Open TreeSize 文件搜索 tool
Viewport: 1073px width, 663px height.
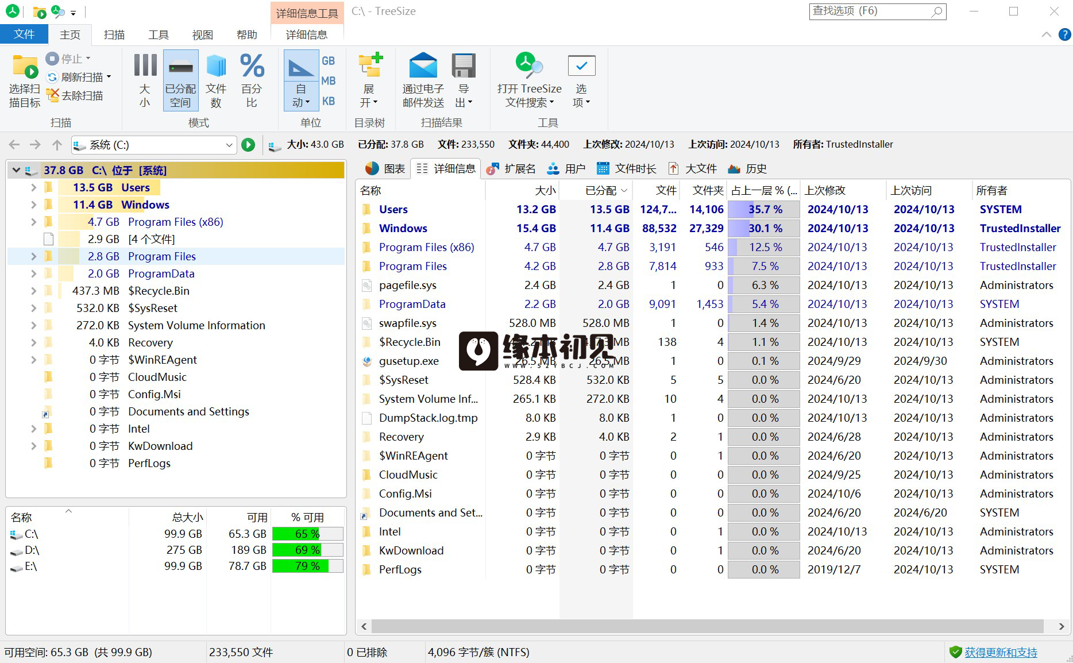(x=529, y=80)
